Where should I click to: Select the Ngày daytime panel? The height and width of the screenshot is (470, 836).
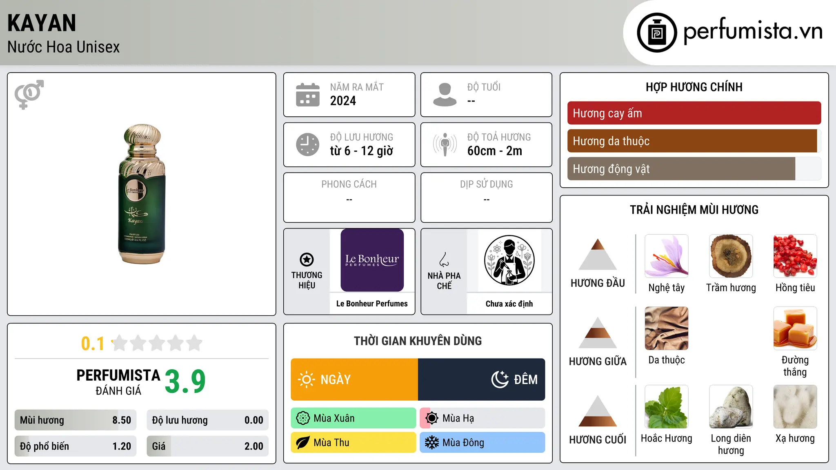click(x=354, y=379)
